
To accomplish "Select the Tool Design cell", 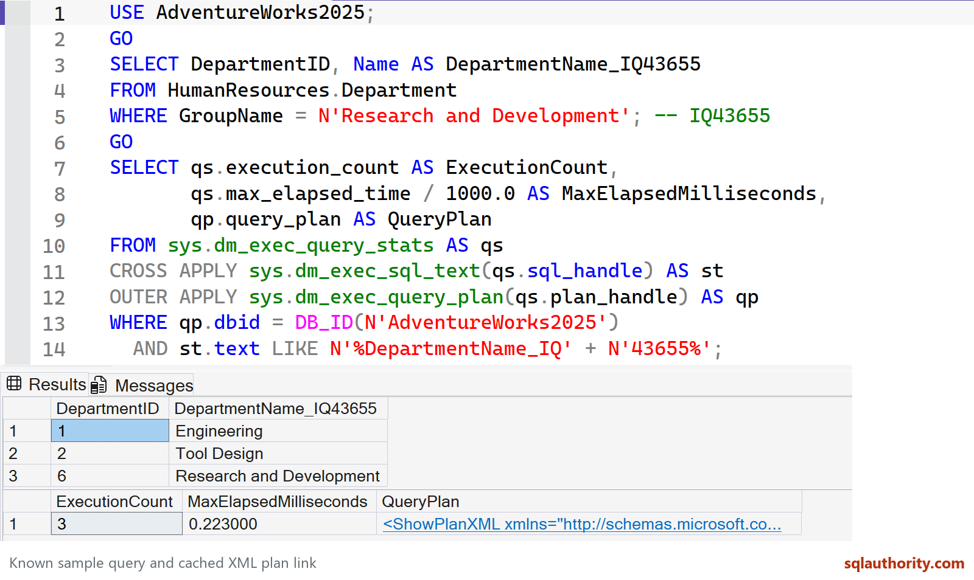I will click(x=278, y=454).
